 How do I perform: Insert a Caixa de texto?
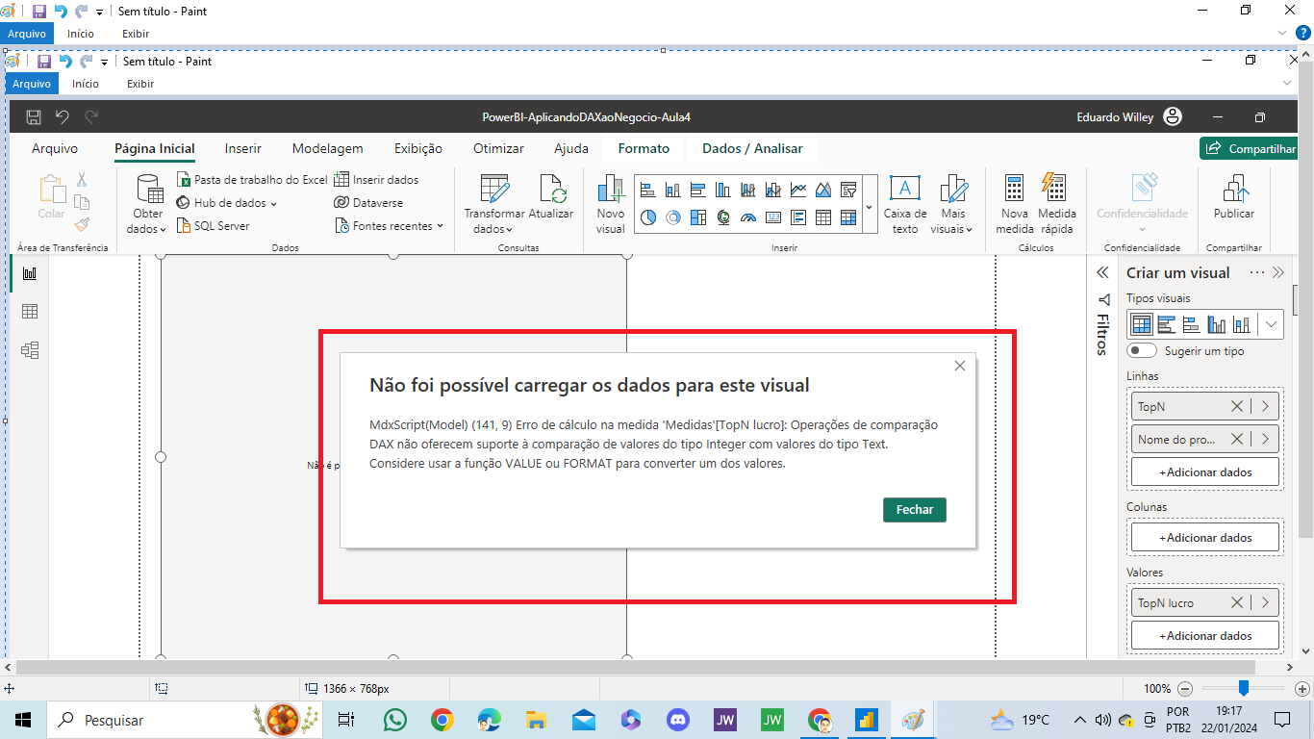coord(905,204)
